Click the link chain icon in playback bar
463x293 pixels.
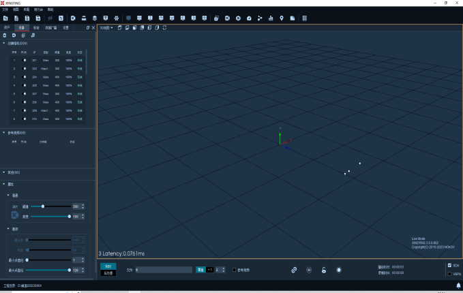coord(294,270)
